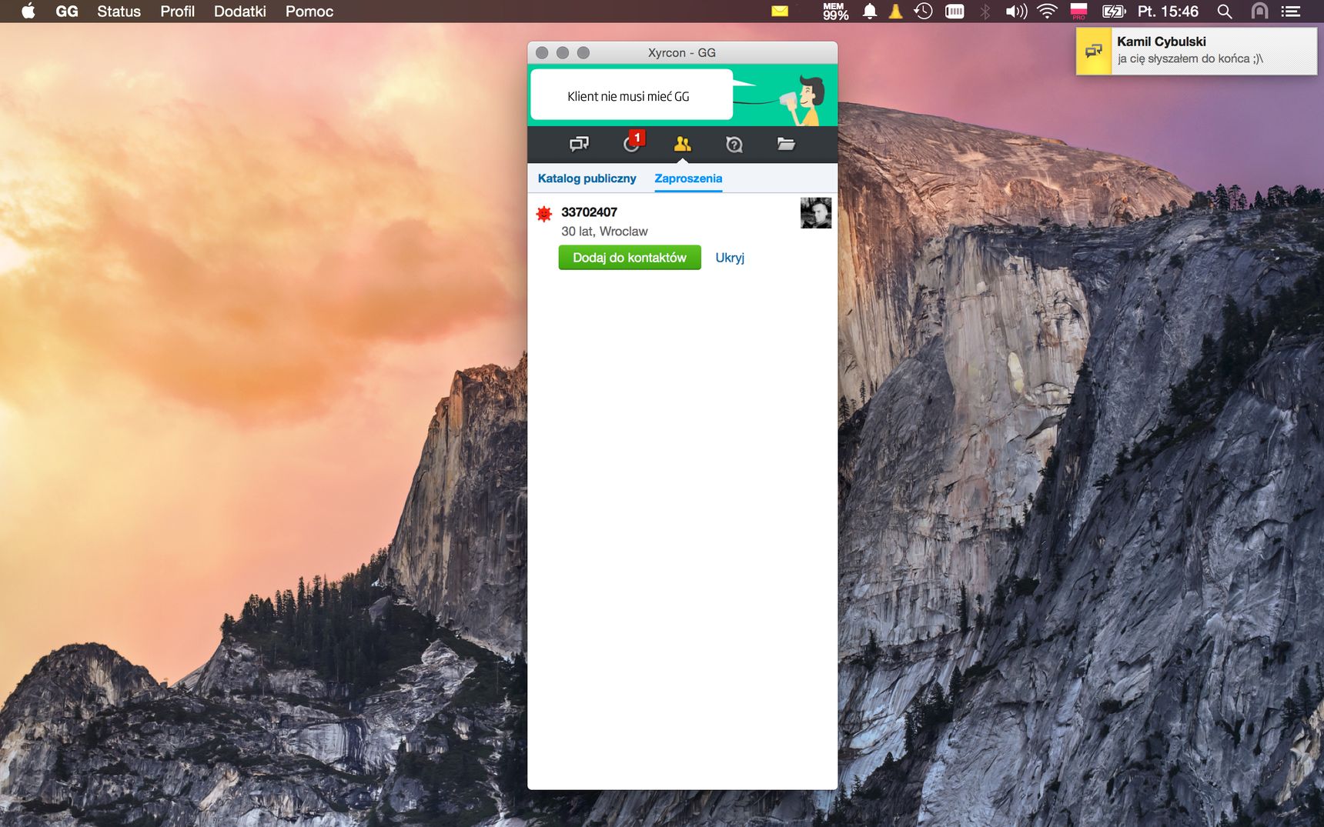Select the Zaproszenia tab
Viewport: 1324px width, 827px height.
tap(688, 178)
